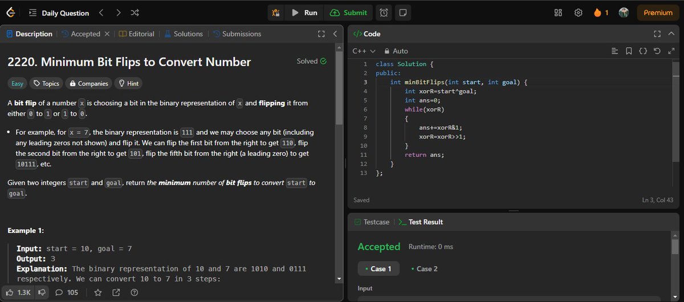Reset code to default undo icon

coord(657,51)
